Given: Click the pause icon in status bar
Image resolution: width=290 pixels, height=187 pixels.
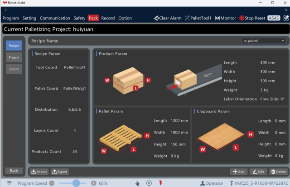Looking at the screenshot, I should pyautogui.click(x=149, y=183).
